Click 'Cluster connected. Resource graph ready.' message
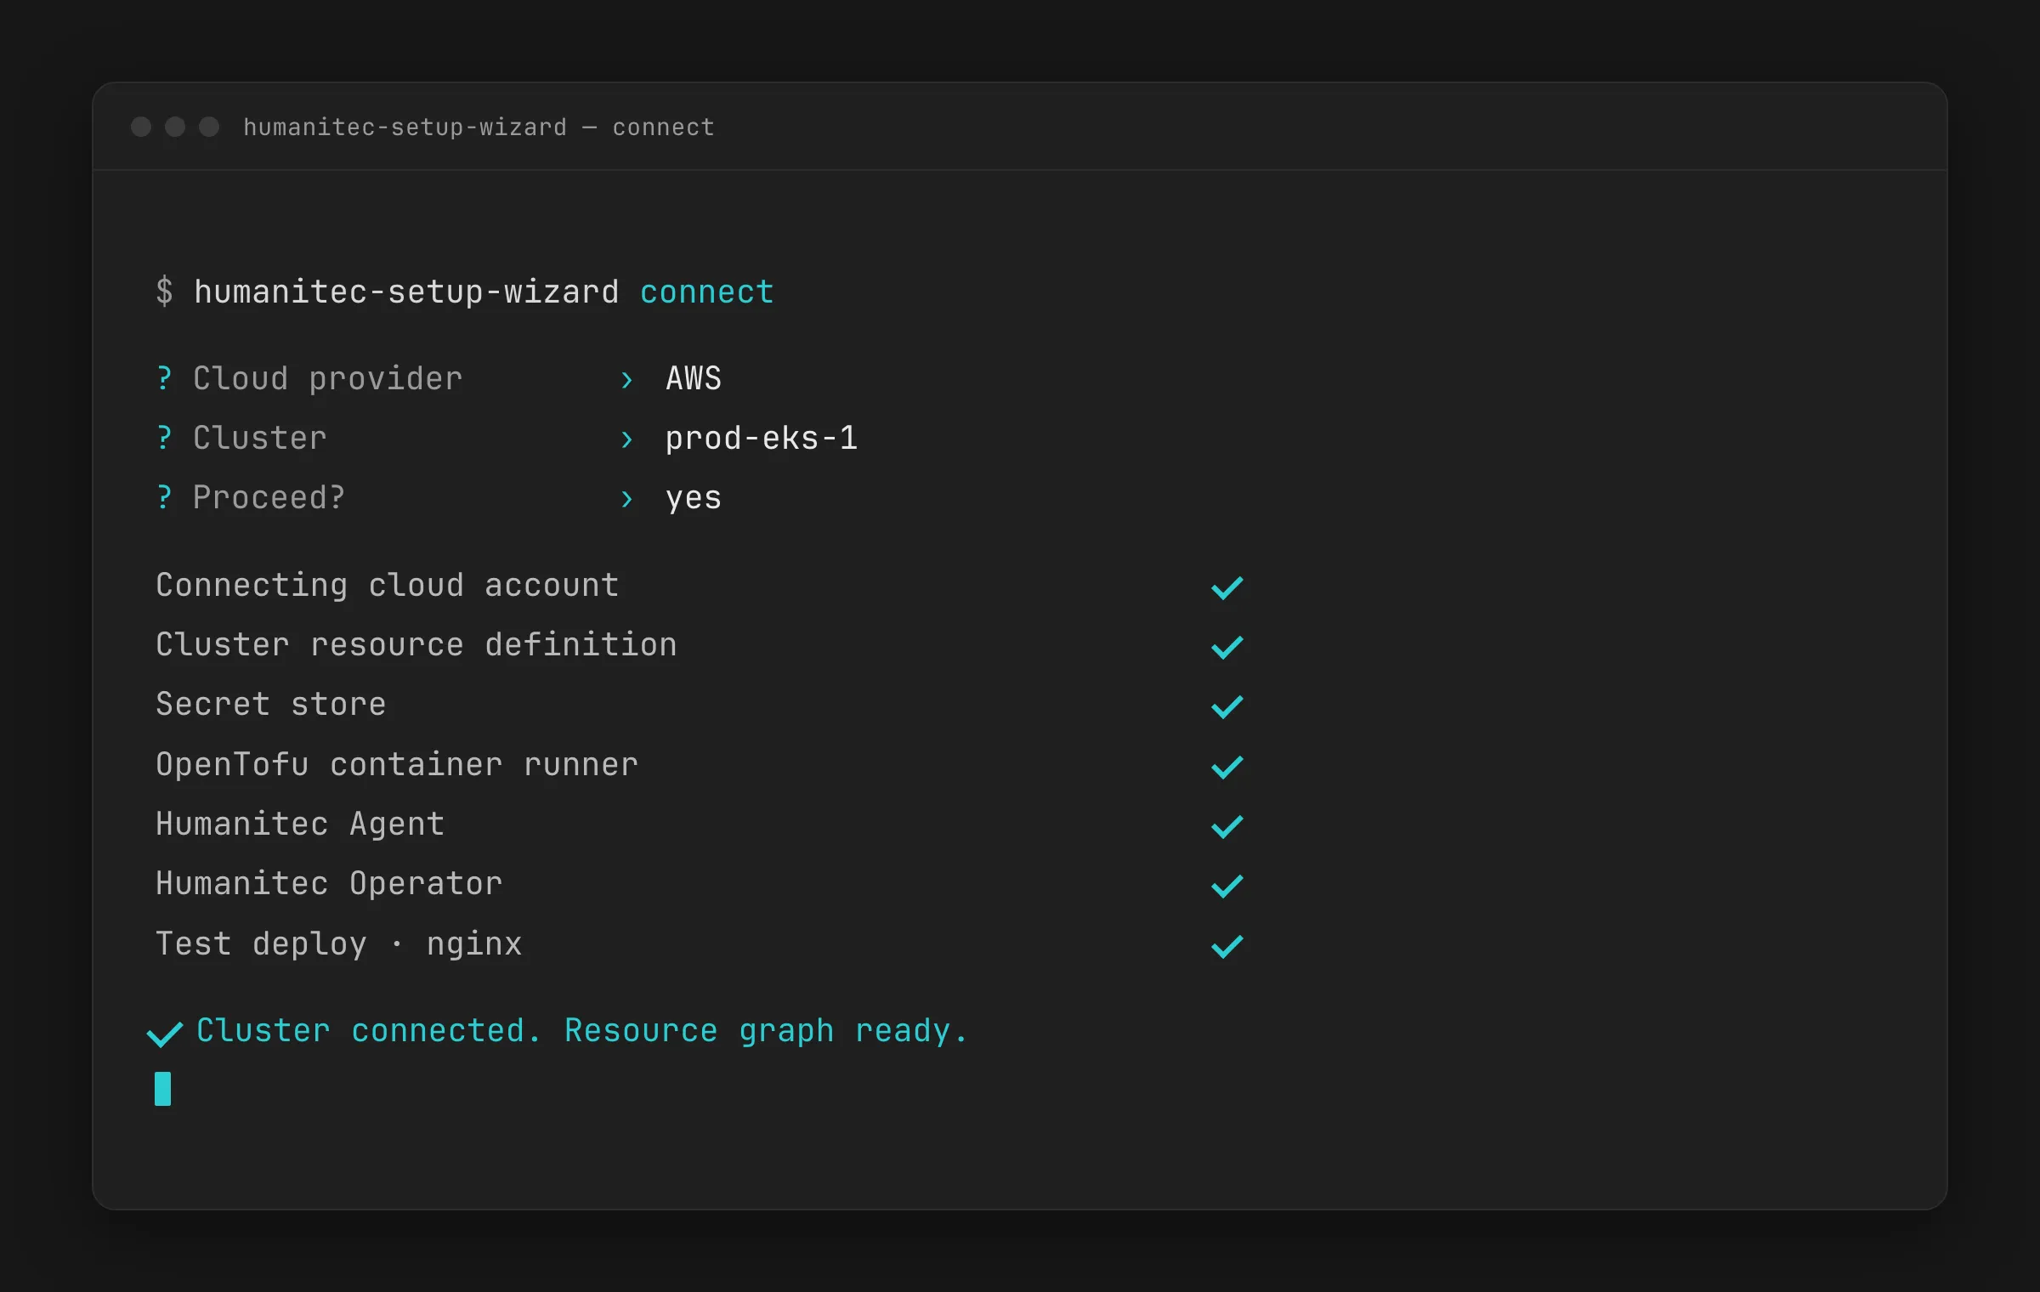Image resolution: width=2040 pixels, height=1292 pixels. [x=582, y=1031]
